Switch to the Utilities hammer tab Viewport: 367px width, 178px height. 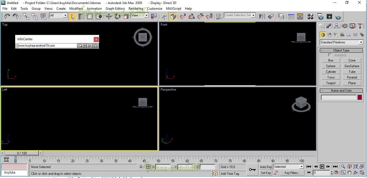[360, 26]
